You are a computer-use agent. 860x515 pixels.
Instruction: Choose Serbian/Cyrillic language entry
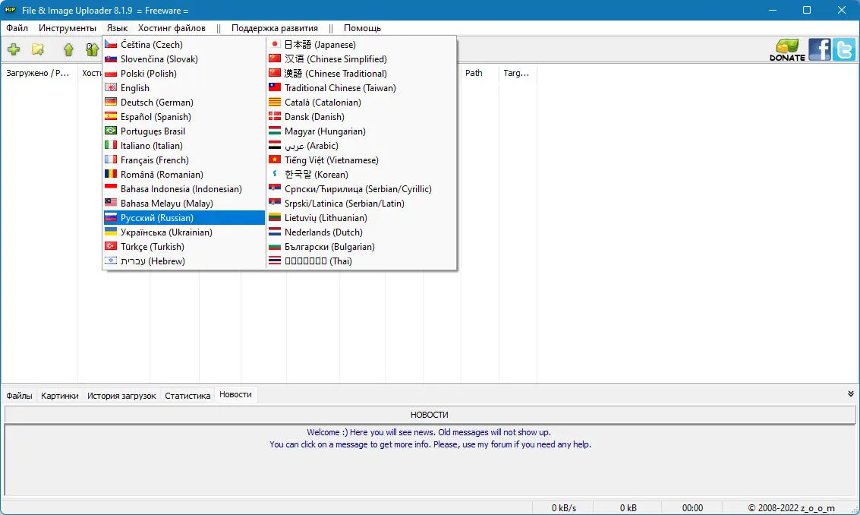[x=361, y=189]
